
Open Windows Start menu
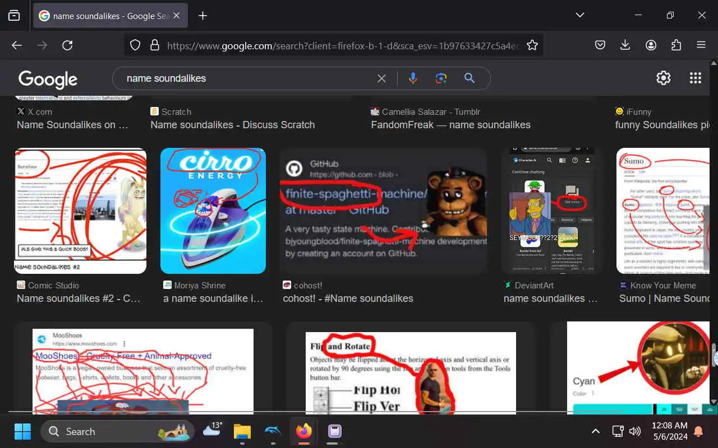click(22, 431)
